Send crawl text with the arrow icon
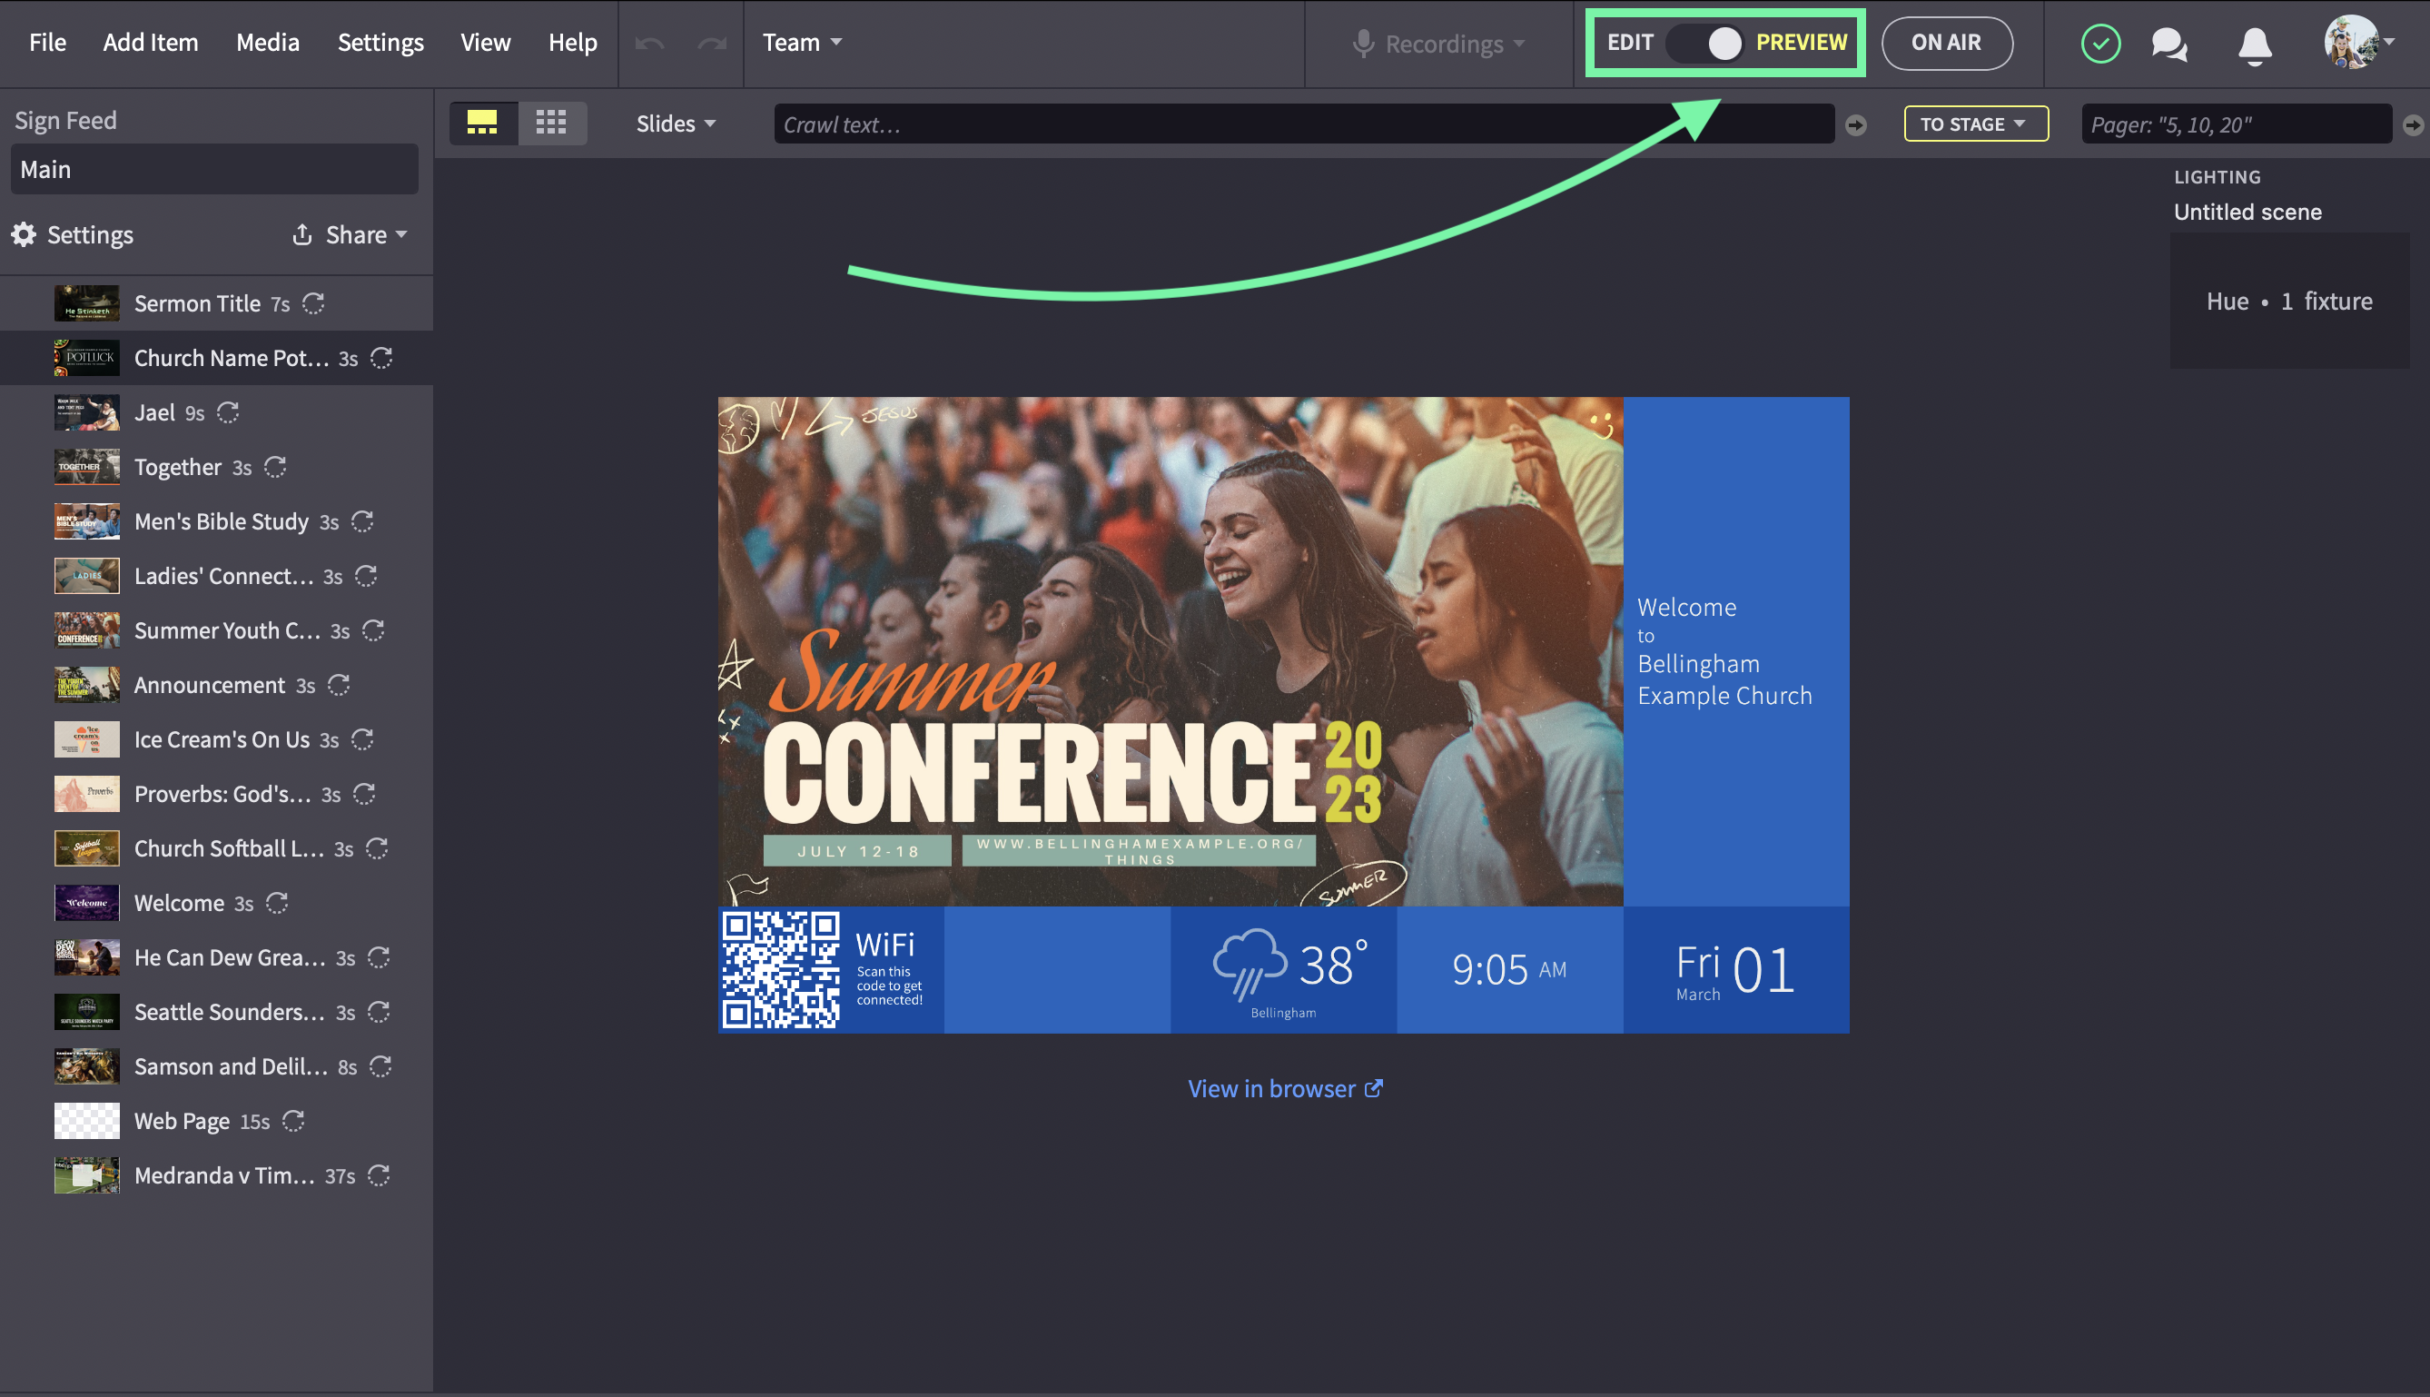Image resolution: width=2430 pixels, height=1397 pixels. tap(1855, 124)
